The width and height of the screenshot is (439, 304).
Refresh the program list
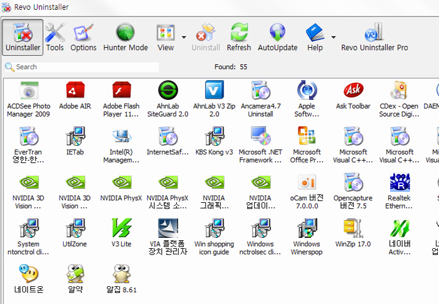click(x=239, y=37)
